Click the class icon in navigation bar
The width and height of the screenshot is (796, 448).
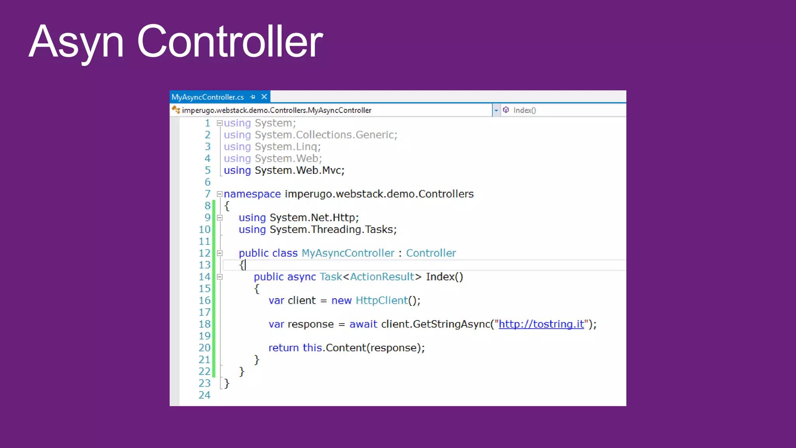[x=176, y=110]
